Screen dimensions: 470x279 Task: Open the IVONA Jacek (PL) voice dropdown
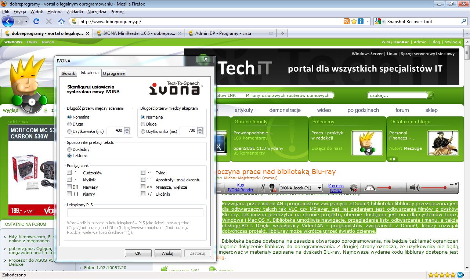(301, 188)
